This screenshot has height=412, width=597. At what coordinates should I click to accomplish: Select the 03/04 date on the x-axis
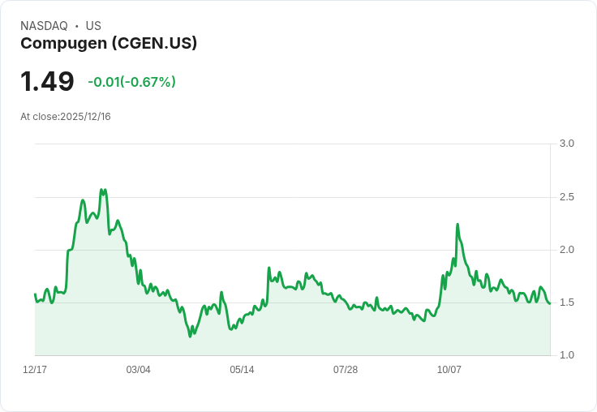click(138, 370)
